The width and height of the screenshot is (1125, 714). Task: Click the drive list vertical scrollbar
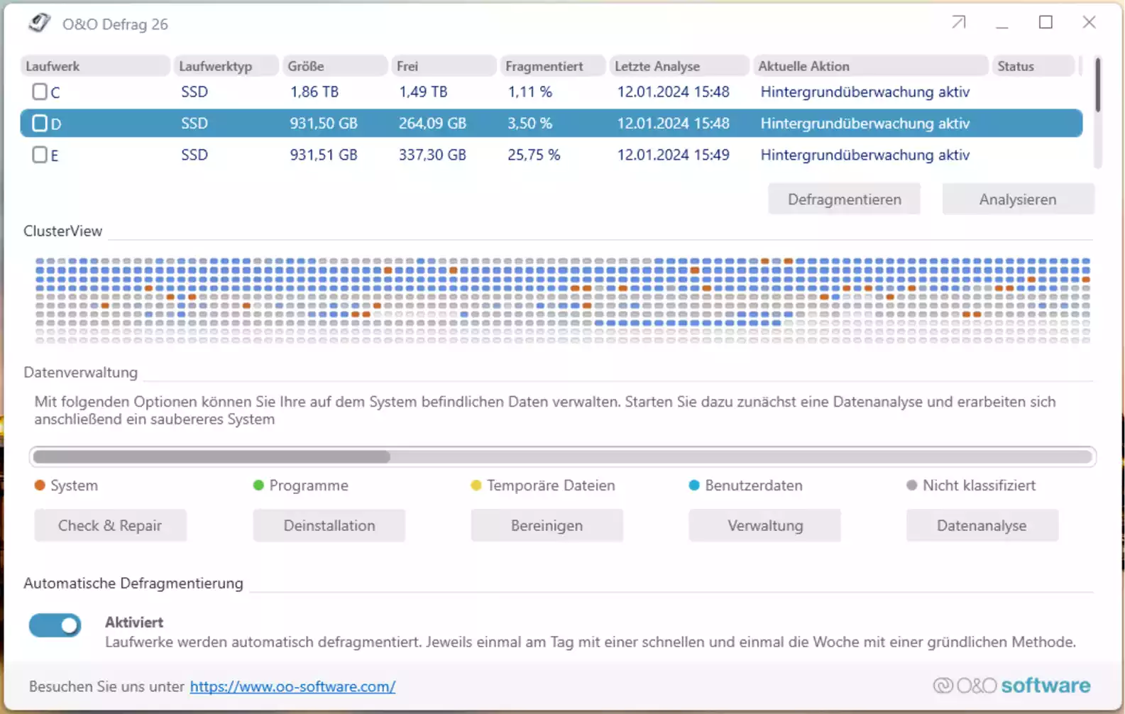click(x=1097, y=87)
